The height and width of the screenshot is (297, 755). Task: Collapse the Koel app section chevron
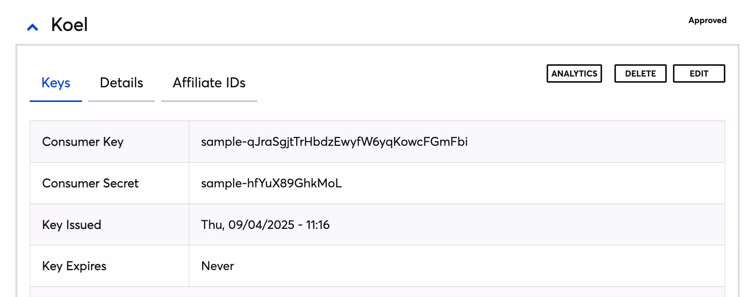[33, 27]
